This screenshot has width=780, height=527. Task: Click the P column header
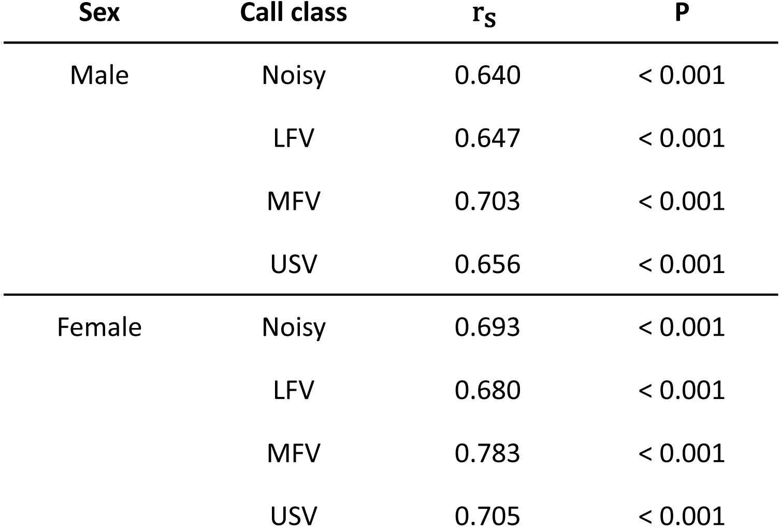tap(682, 12)
